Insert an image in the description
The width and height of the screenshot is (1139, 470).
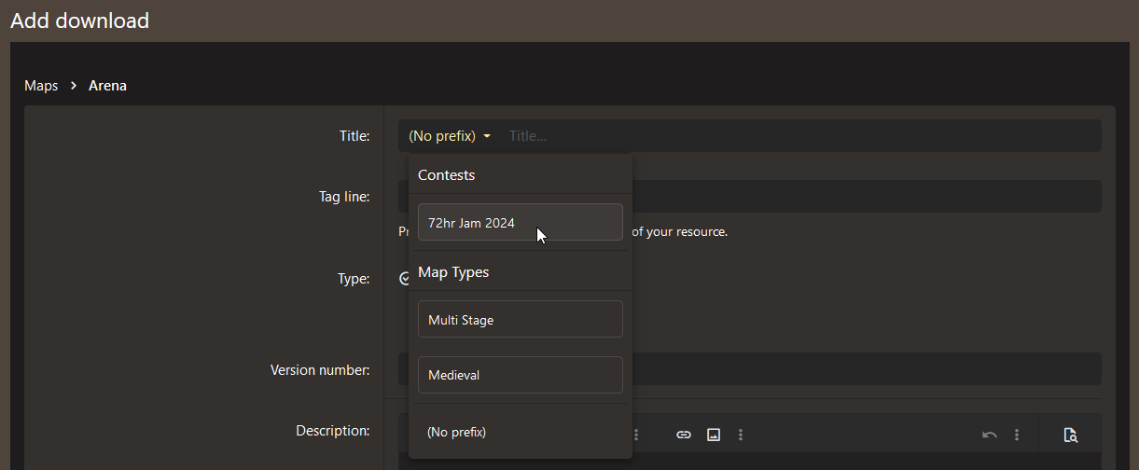pyautogui.click(x=714, y=435)
